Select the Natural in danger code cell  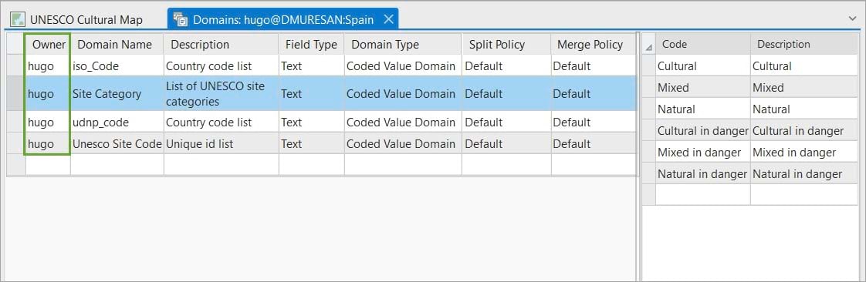click(702, 174)
